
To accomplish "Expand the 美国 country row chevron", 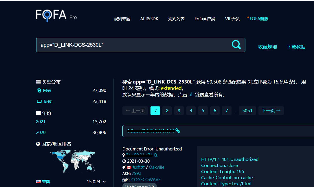I will pyautogui.click(x=104, y=182).
